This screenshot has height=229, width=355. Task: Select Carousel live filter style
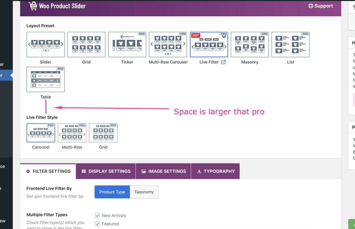point(41,133)
